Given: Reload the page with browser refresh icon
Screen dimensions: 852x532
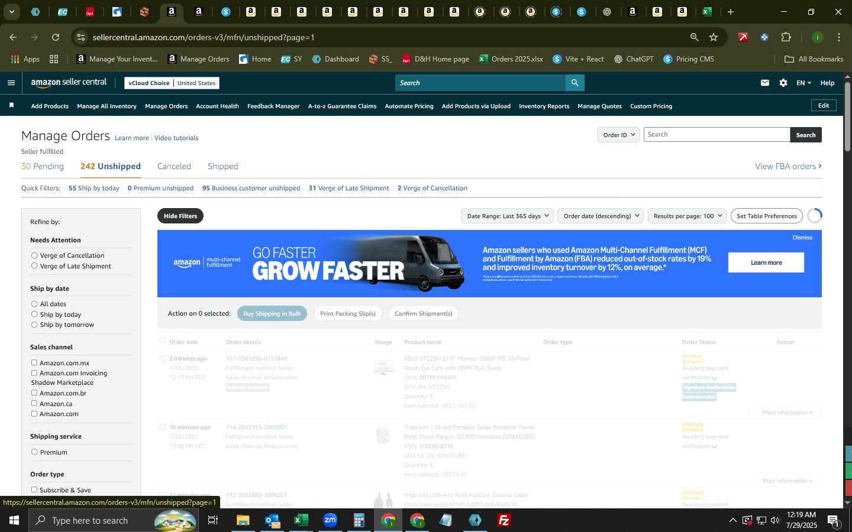Looking at the screenshot, I should [x=56, y=37].
